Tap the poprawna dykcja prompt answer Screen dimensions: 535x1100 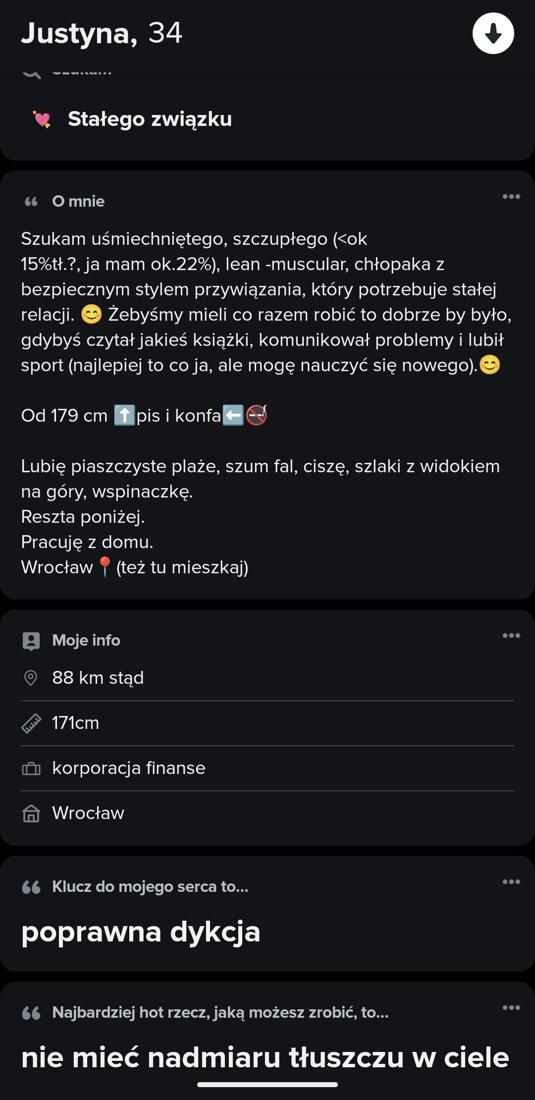[141, 932]
